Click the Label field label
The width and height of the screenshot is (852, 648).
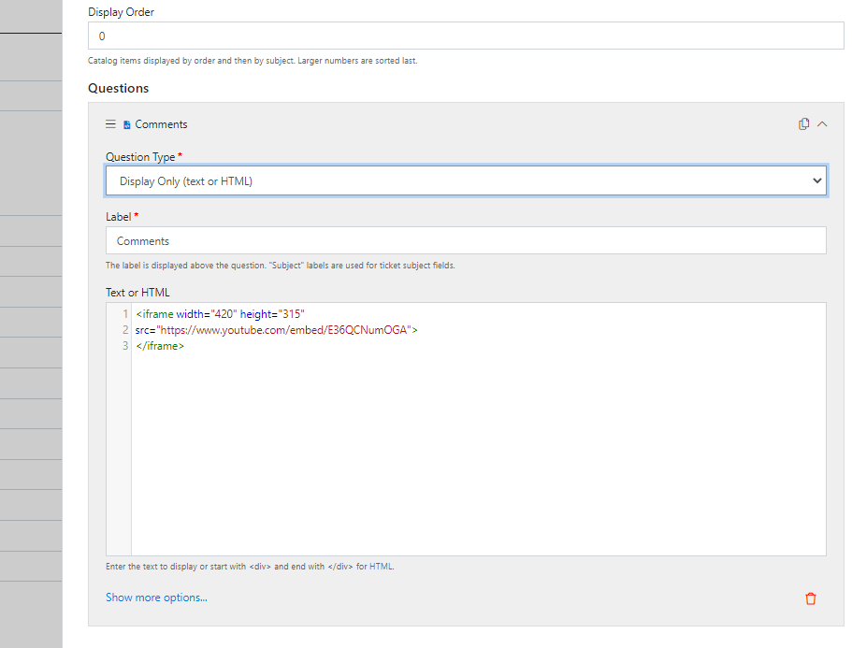[118, 217]
